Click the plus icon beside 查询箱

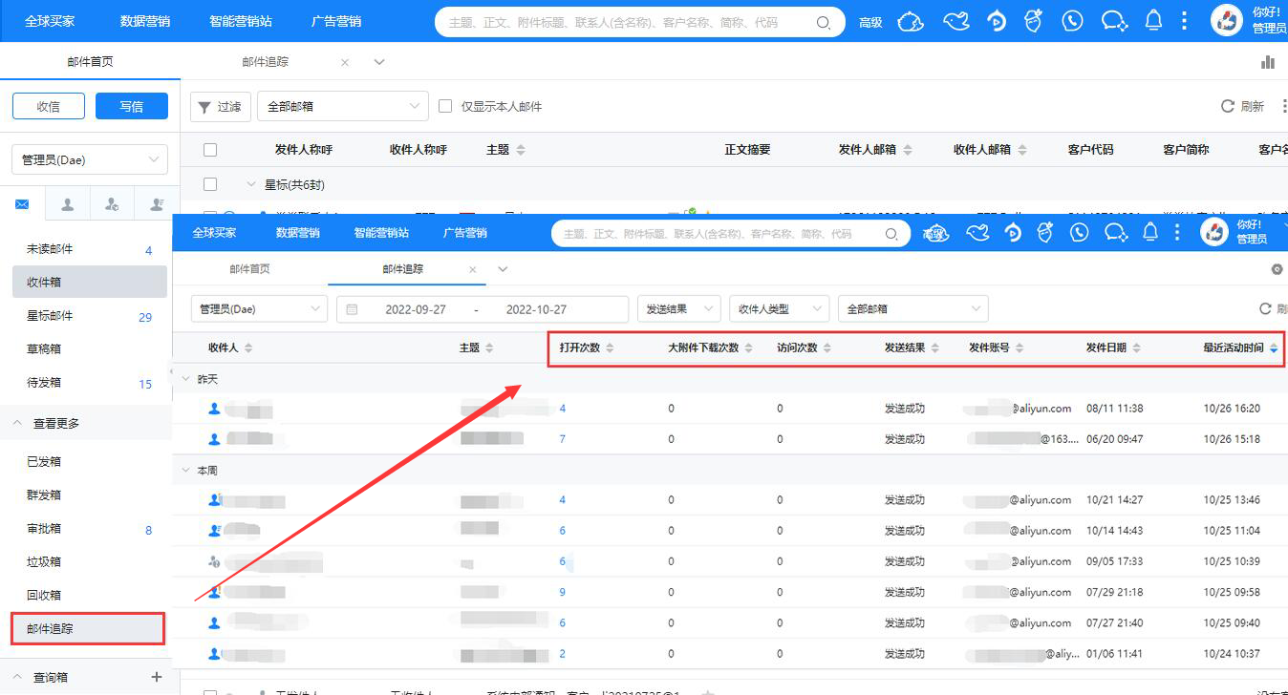157,677
